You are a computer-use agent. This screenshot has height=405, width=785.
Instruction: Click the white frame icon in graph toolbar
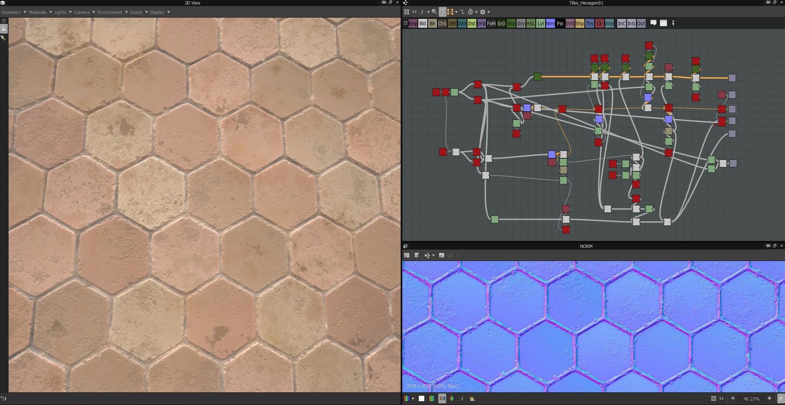tap(663, 23)
